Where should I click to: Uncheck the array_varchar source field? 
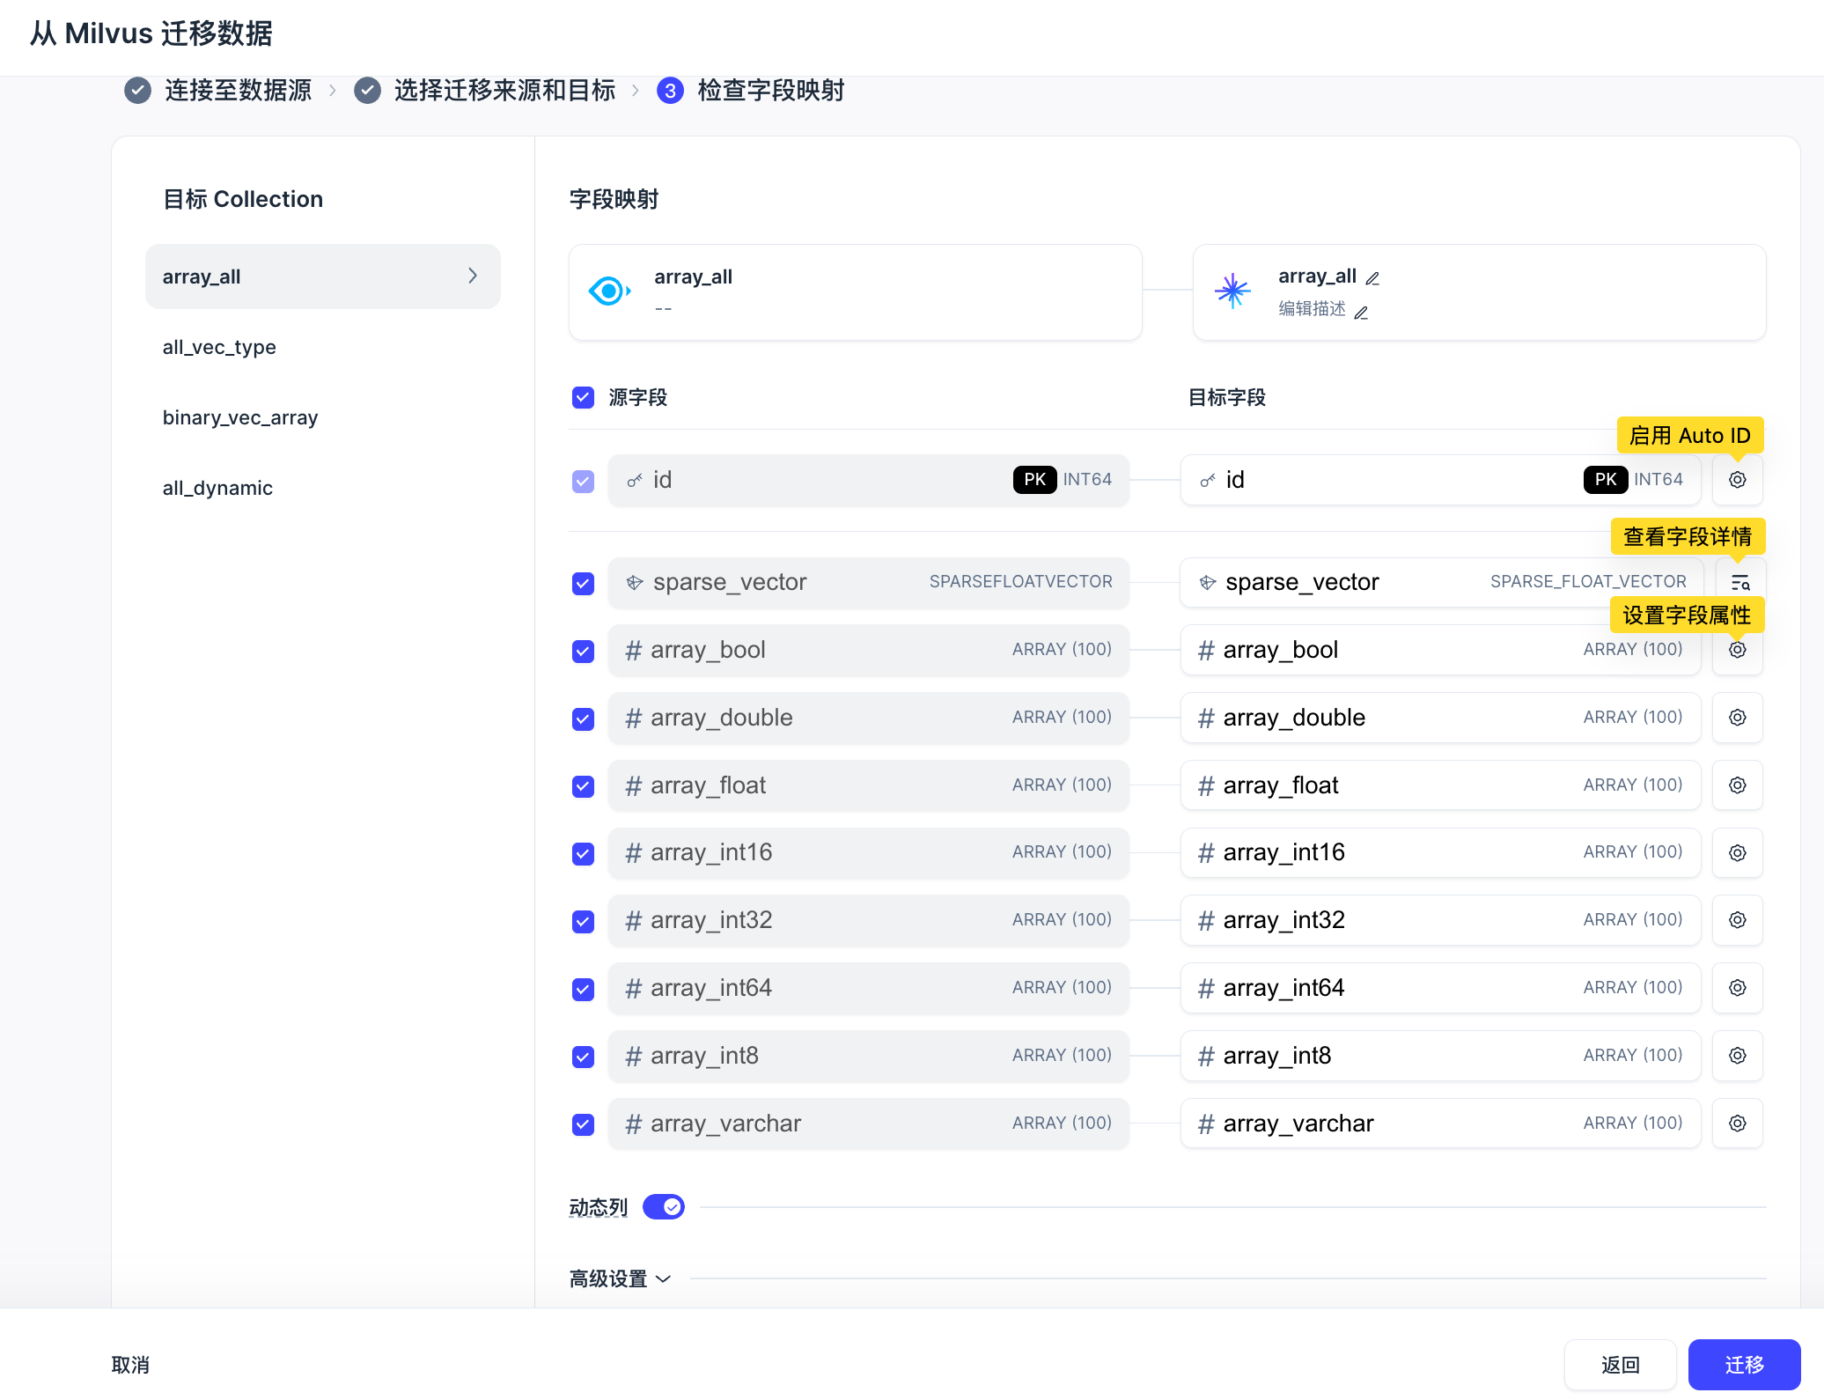click(583, 1124)
